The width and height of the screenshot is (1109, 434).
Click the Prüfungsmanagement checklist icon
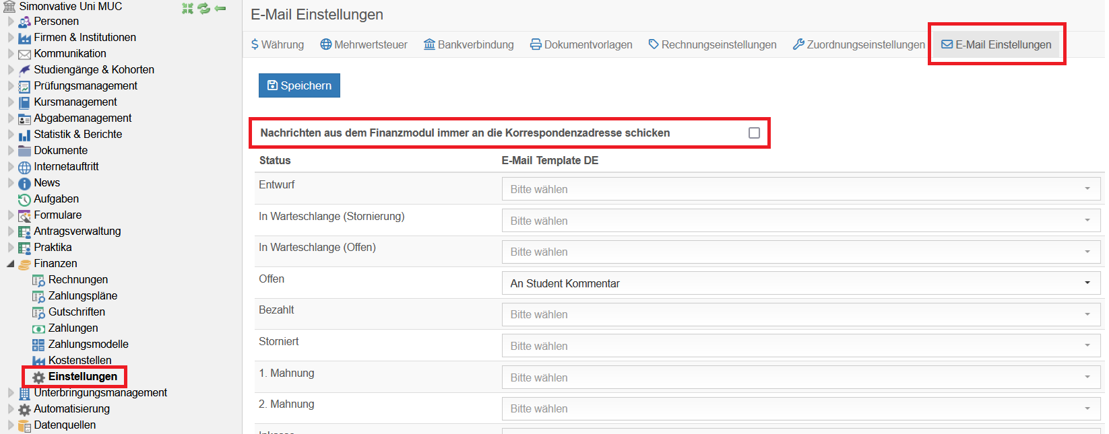pyautogui.click(x=25, y=86)
